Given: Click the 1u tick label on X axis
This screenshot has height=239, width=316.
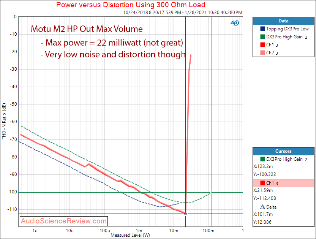Looking at the screenshot, I should [x=35, y=231].
